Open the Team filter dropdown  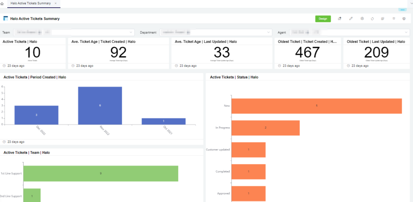coord(74,32)
